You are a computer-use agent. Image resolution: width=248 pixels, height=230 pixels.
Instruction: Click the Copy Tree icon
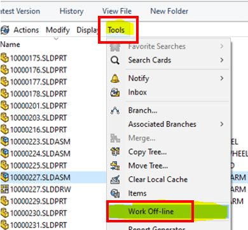[115, 152]
